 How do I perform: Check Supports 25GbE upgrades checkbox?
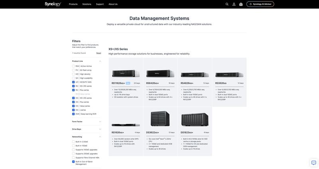tap(73, 154)
